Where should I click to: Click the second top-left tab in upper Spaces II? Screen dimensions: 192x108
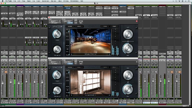(79, 26)
